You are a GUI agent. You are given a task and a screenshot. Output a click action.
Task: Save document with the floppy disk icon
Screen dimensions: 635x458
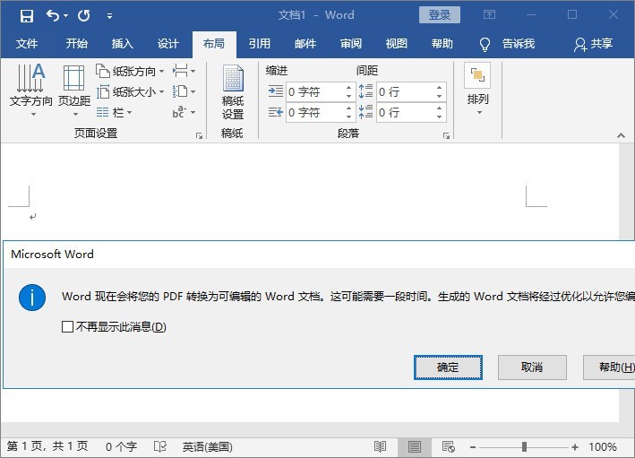(x=27, y=16)
